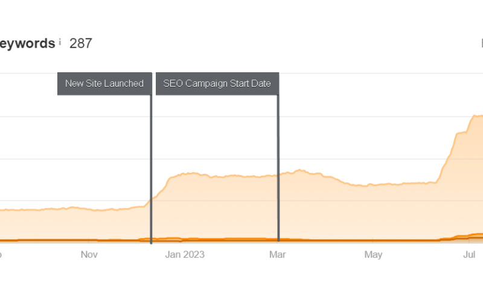Click the Mar label on the date axis
This screenshot has height=289, width=483.
[x=278, y=255]
